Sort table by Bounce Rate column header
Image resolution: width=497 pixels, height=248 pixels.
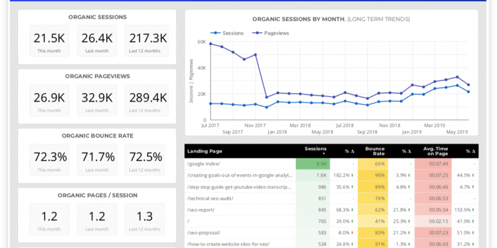pyautogui.click(x=375, y=151)
